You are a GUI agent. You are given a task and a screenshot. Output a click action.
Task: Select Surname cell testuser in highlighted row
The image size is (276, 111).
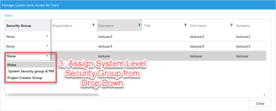point(242,56)
